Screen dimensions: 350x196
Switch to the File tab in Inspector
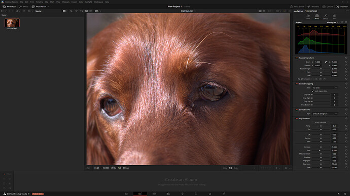point(334,17)
